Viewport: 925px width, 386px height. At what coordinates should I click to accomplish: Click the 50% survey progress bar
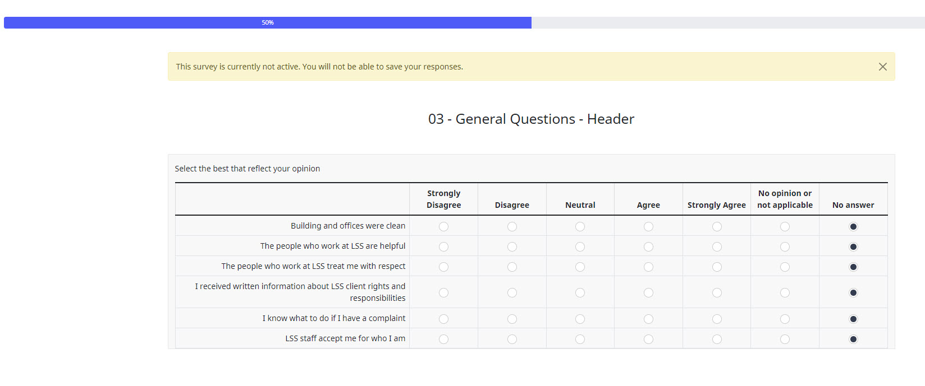(x=268, y=22)
